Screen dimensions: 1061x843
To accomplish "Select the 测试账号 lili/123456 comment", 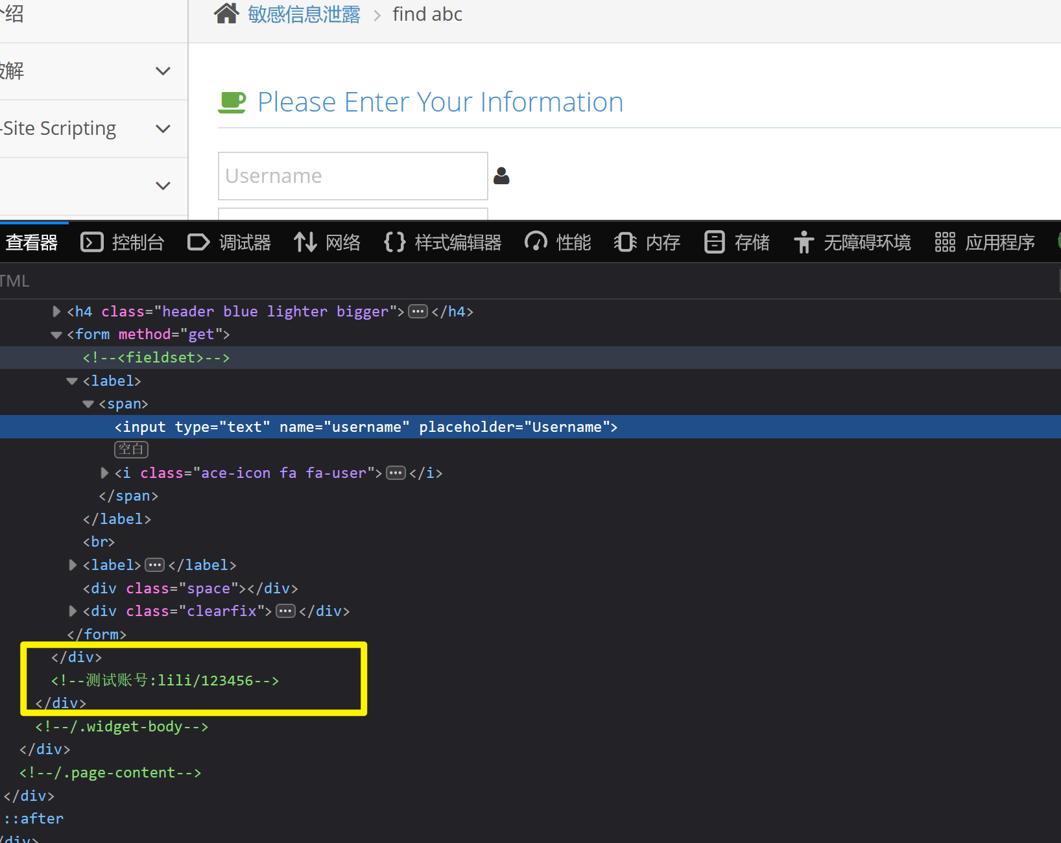I will pos(165,681).
